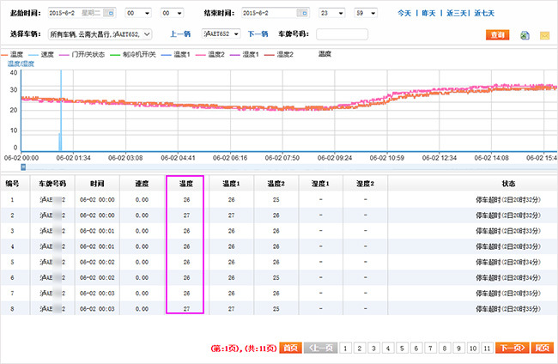The image size is (558, 364).
Task: Go to page 8 in pagination
Action: coord(445,348)
